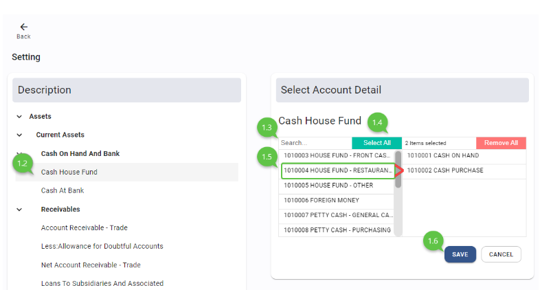Click the Back arrow icon

23,27
